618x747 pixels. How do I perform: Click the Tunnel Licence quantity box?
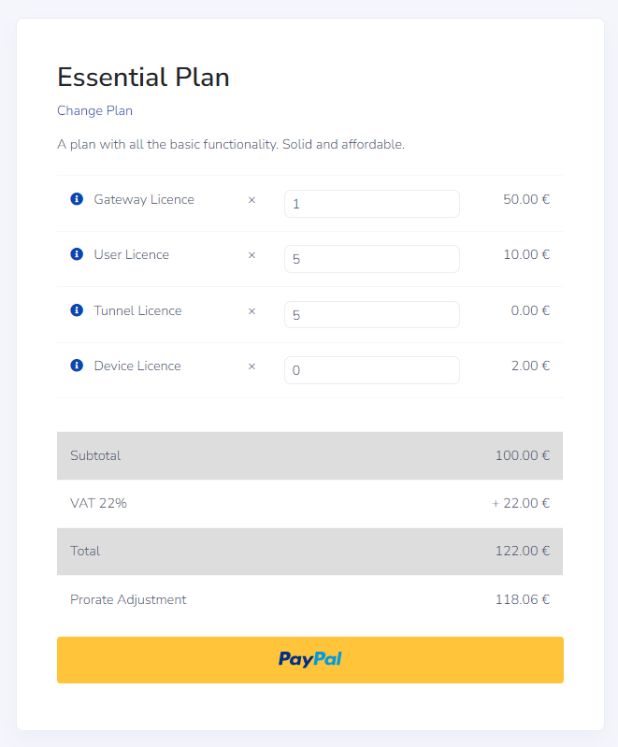pyautogui.click(x=372, y=314)
